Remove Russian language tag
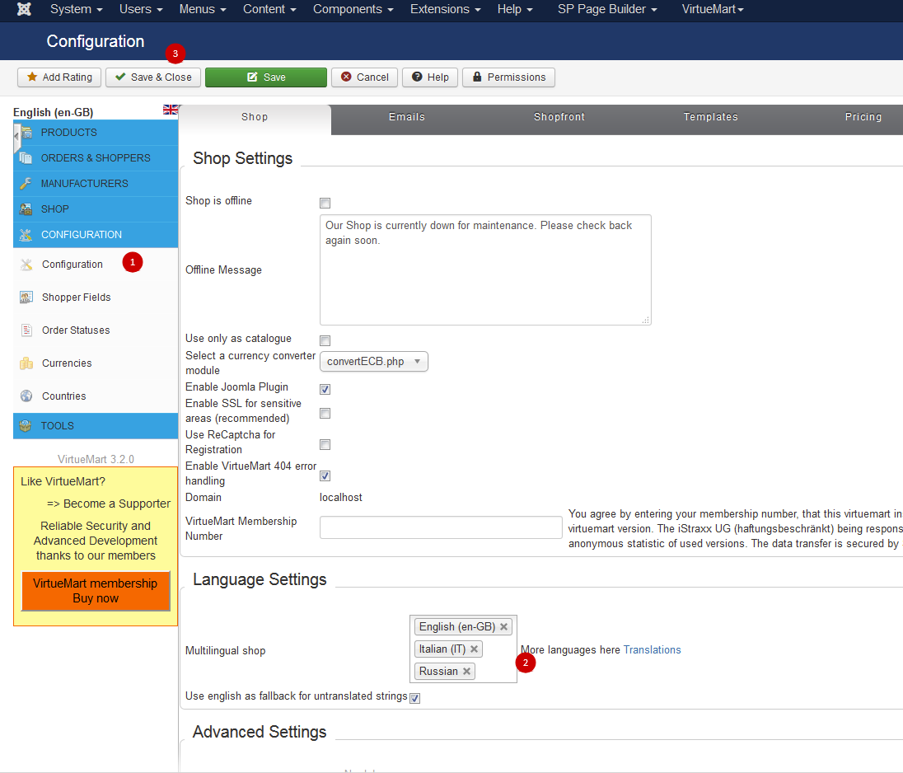Screen dimensions: 903x773 [466, 672]
